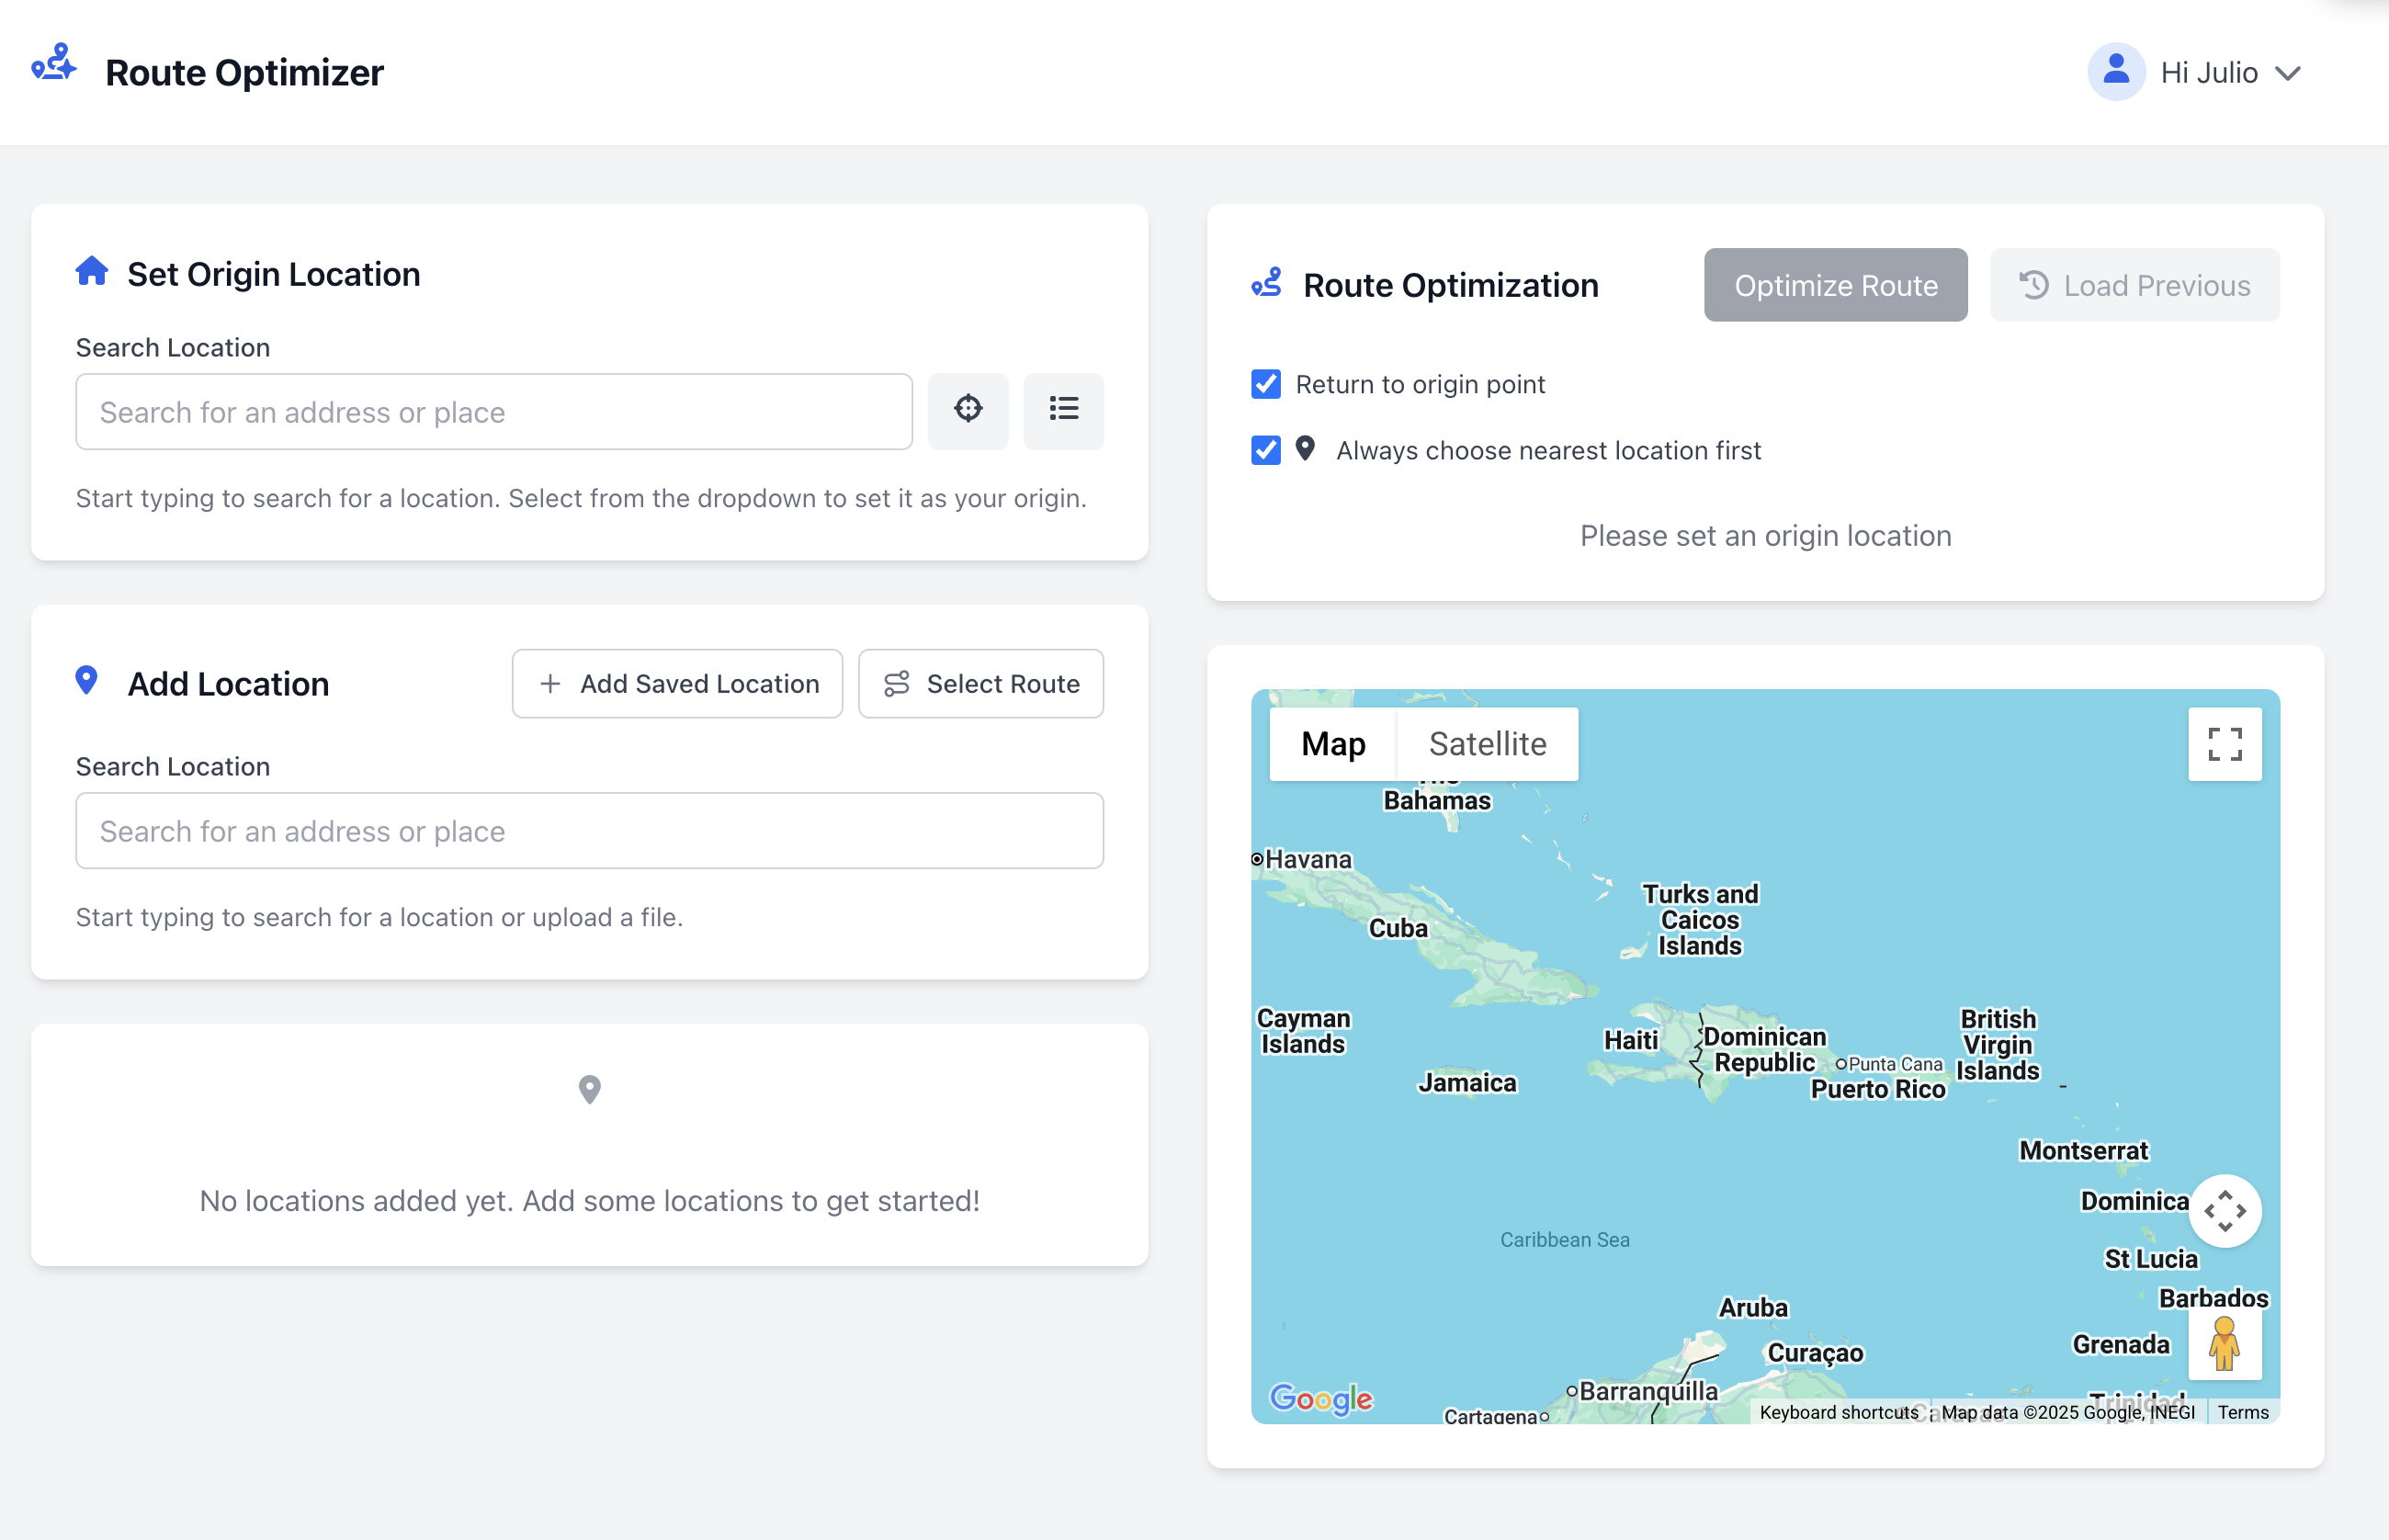This screenshot has height=1540, width=2389.
Task: Click the Route Optimization heading icon
Action: pos(1266,283)
